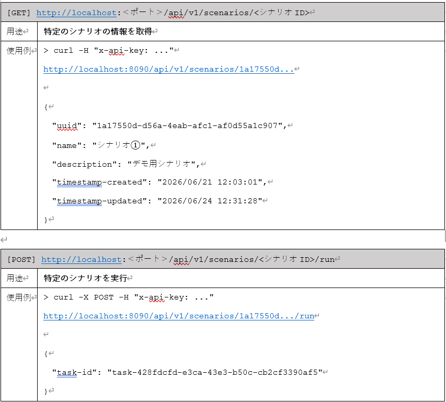Click the "用途" cell in the GET table
Screen dimensions: 446x402
point(19,31)
